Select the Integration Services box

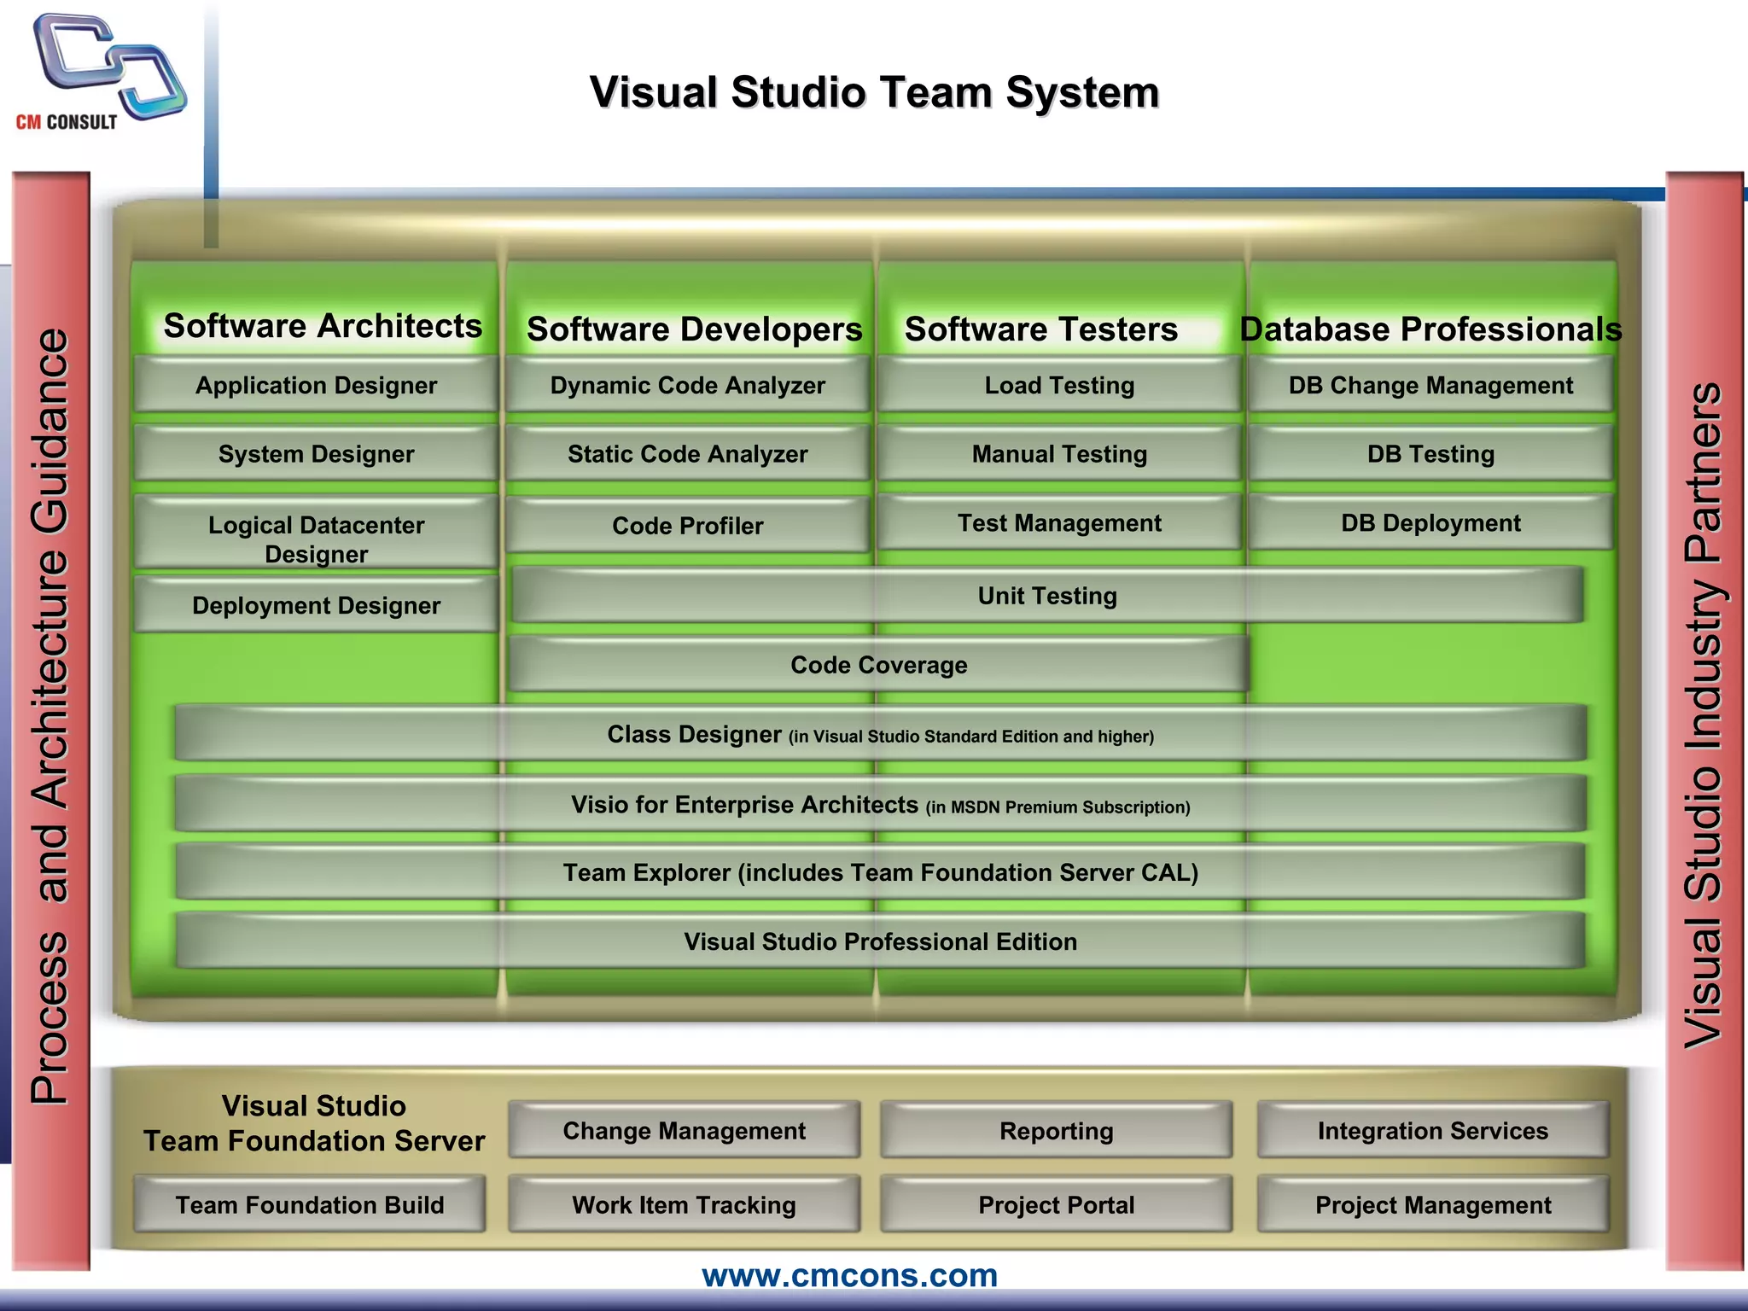[x=1433, y=1130]
